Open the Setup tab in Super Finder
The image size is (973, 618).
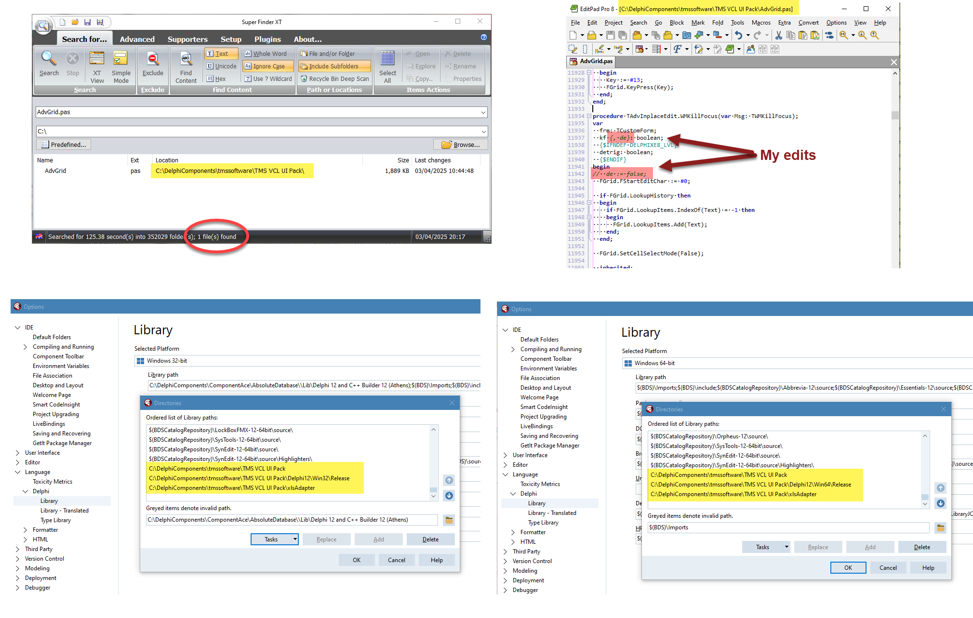[231, 39]
